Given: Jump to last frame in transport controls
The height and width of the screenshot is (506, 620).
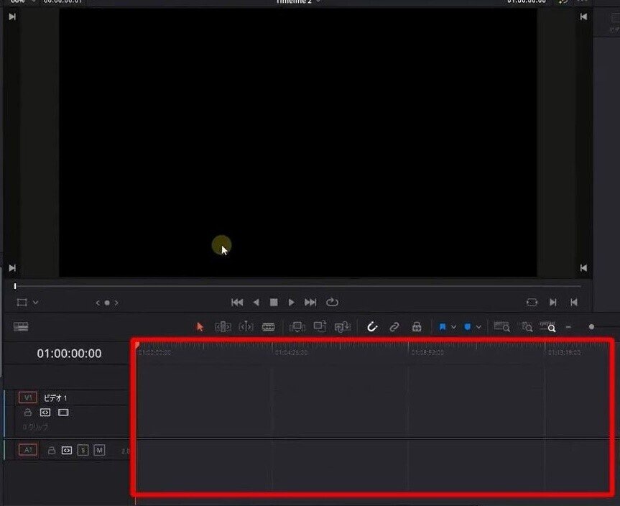Looking at the screenshot, I should click(310, 303).
